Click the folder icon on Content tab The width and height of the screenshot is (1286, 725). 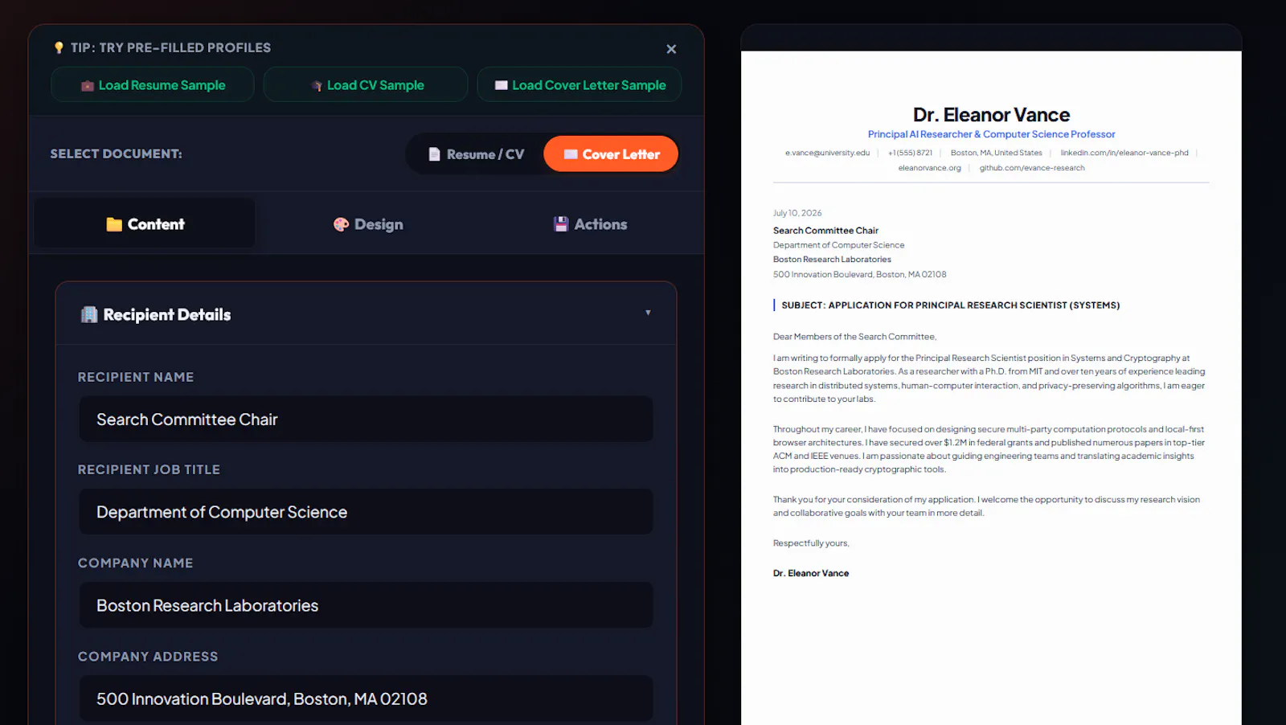pos(114,224)
